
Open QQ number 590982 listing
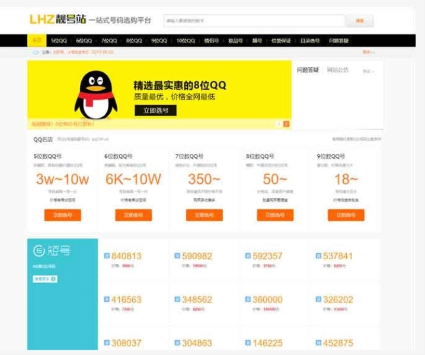(197, 256)
